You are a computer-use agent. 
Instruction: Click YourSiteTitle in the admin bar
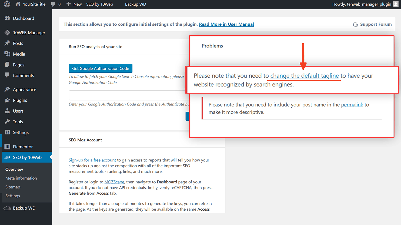pos(34,4)
